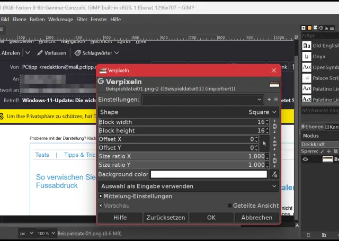Open the Einstellungen presets dropdown

tap(202, 99)
